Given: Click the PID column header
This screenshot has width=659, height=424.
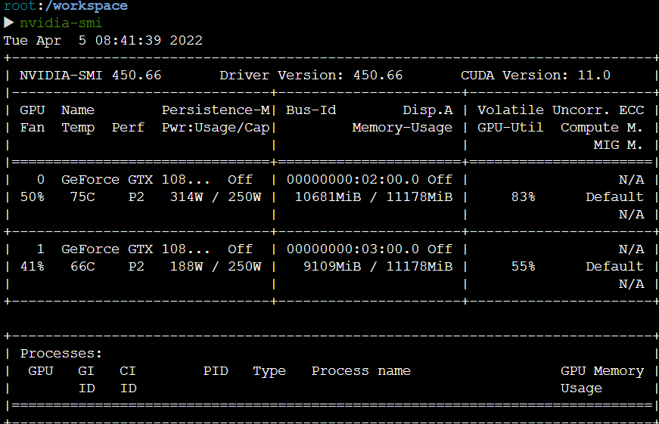Looking at the screenshot, I should [216, 371].
